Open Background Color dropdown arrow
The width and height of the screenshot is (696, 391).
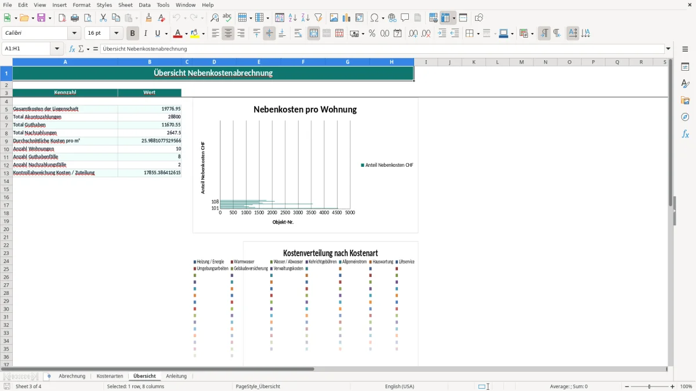pos(203,34)
